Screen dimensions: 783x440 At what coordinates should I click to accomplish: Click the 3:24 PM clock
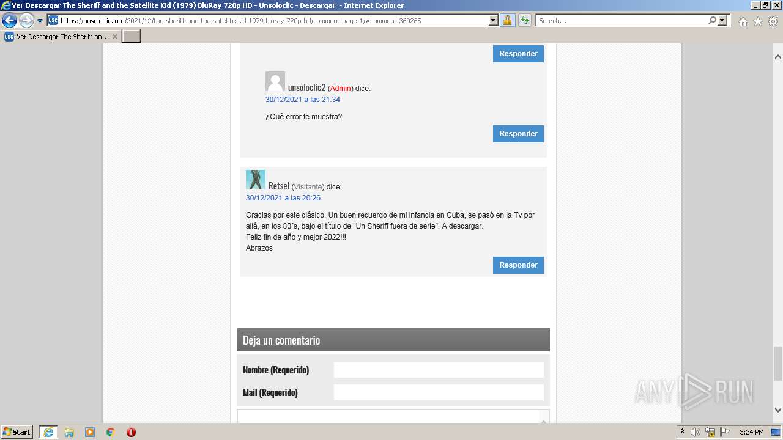point(751,432)
